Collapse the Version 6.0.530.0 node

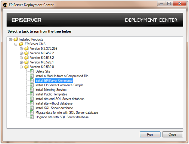point(21,67)
